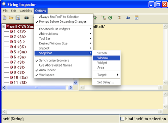
Task: Click the New document toolbar icon
Action: tap(5, 18)
